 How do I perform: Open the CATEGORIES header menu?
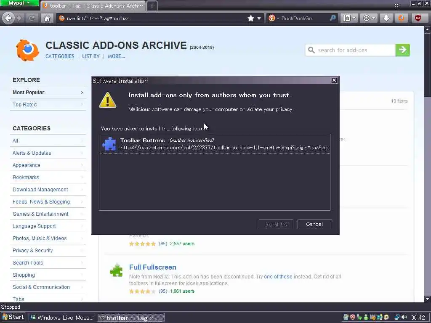tap(60, 56)
